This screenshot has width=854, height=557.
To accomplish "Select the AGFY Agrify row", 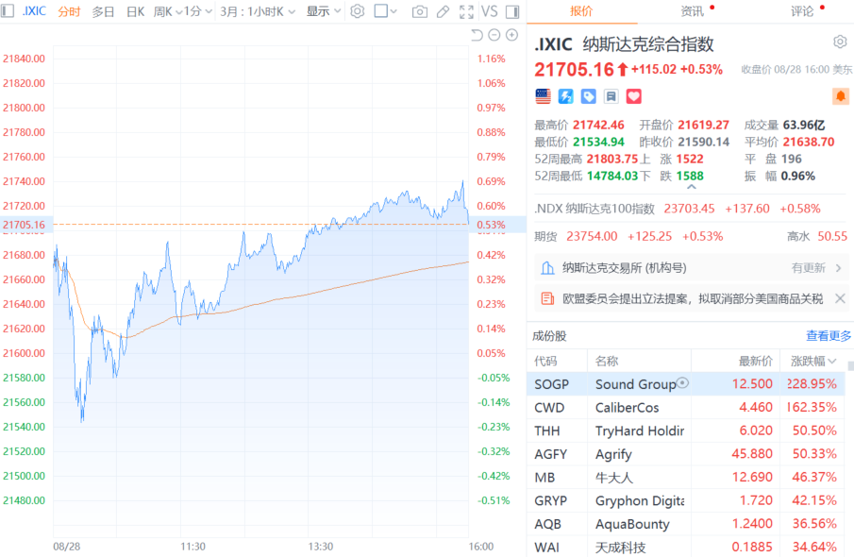I will coord(686,454).
